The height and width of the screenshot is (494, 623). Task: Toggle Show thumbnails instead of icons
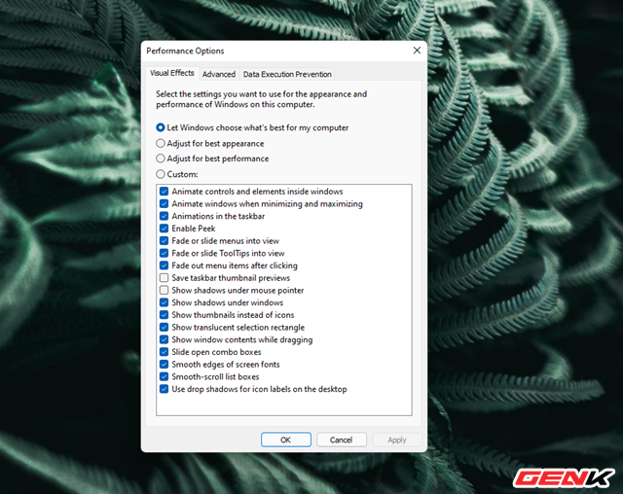(165, 315)
